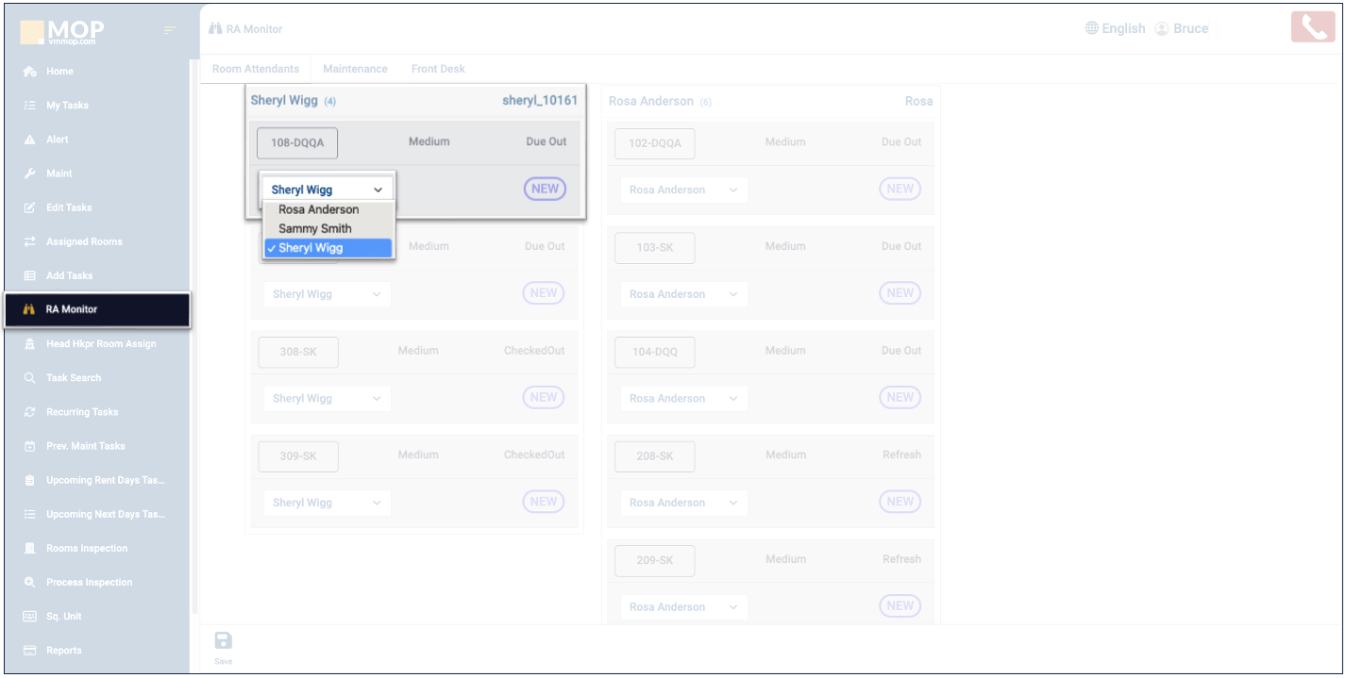Select Rosa Anderson from dropdown list

pyautogui.click(x=319, y=209)
